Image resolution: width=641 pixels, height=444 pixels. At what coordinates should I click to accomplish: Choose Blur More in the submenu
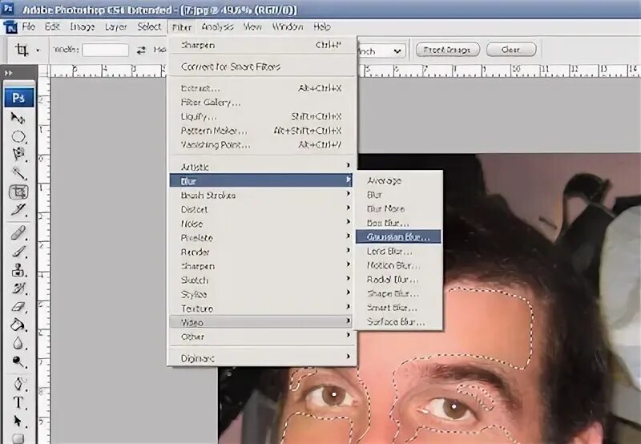coord(398,208)
